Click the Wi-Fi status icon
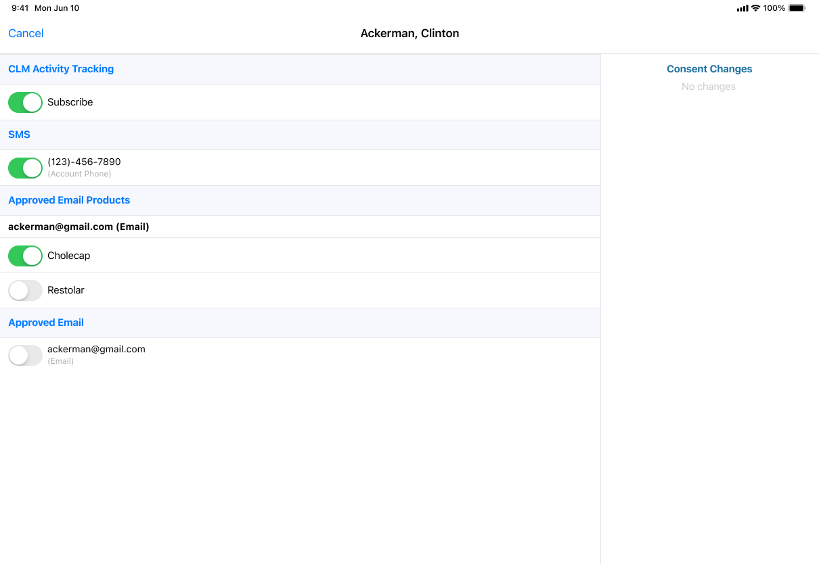 [755, 8]
